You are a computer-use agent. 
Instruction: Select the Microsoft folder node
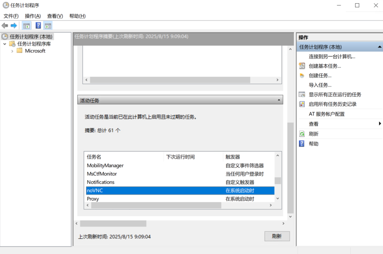(35, 51)
